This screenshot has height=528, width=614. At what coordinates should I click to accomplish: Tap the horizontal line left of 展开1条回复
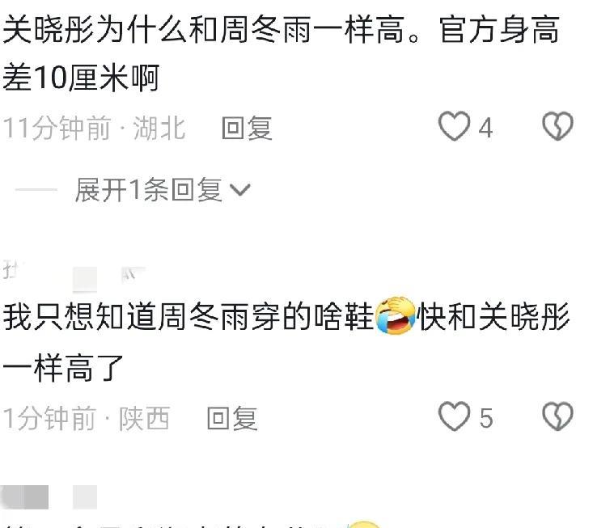[36, 189]
